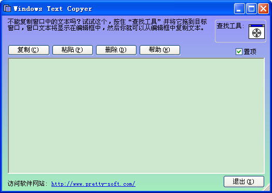Viewport: 272px width, 193px height.
Task: Close the Windows Text Copyer window
Action: tap(263, 8)
